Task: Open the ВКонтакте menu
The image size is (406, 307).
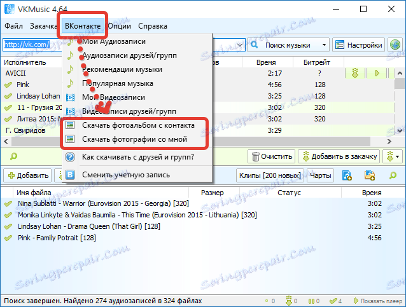Action: [83, 26]
